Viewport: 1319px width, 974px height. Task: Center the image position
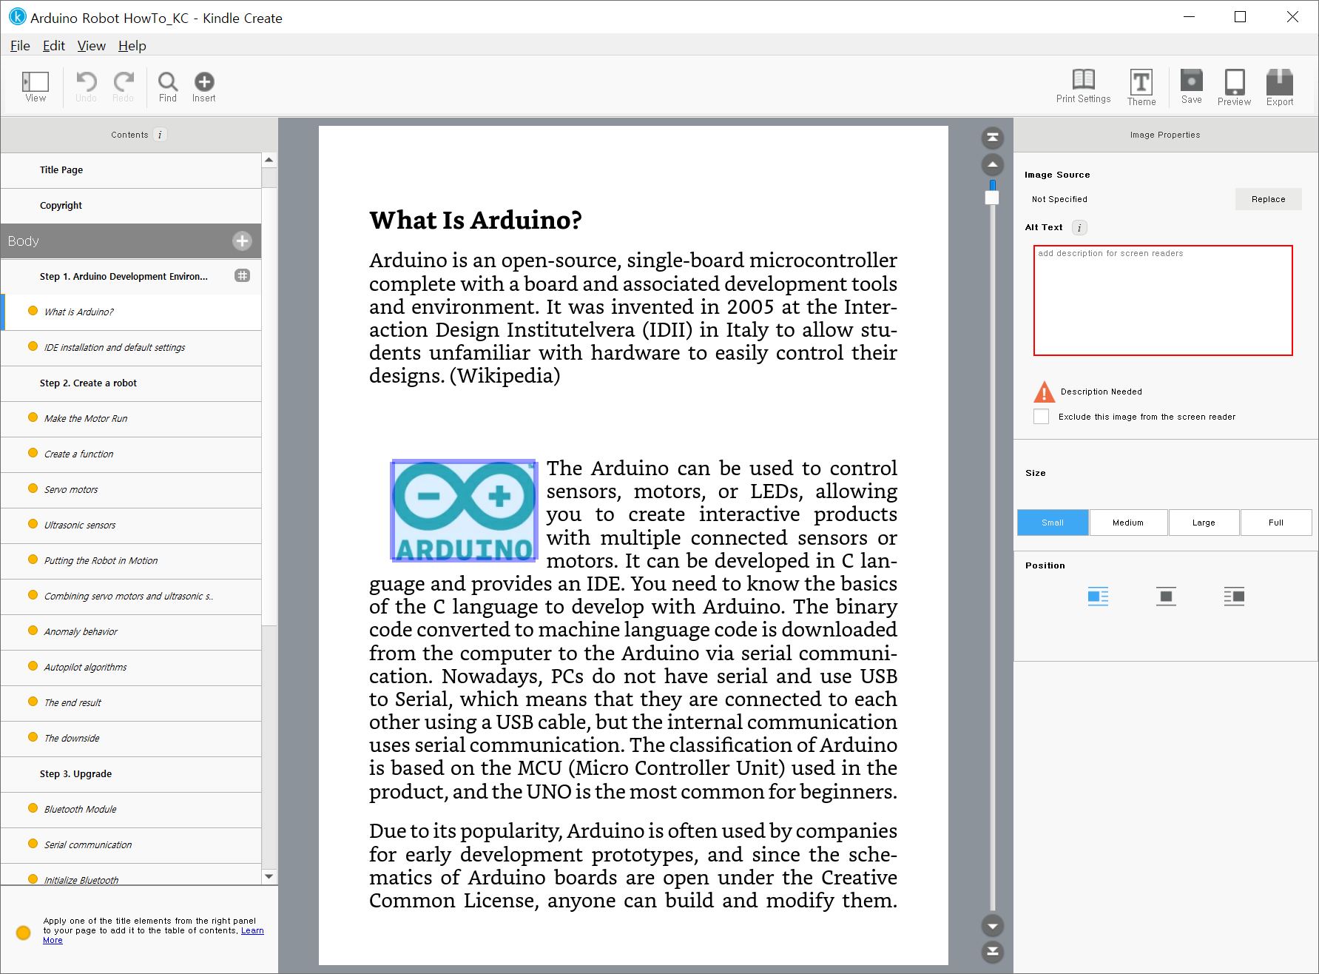pyautogui.click(x=1166, y=597)
